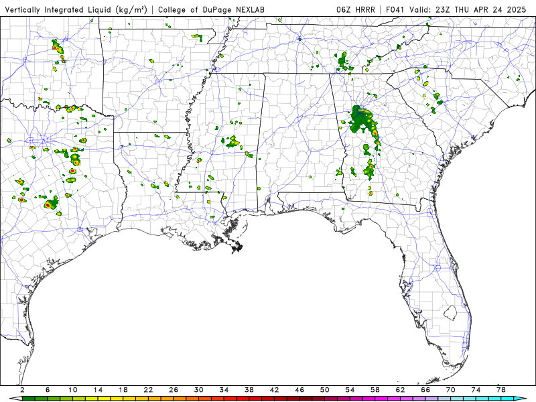This screenshot has height=402, width=536.
Task: Click the color scale label '46'
Action: pos(299,390)
